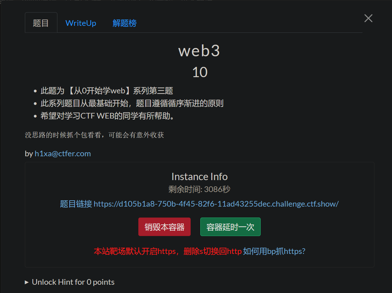Image resolution: width=392 pixels, height=293 pixels.
Task: Click the 剩余时间: 3086秒 countdown
Action: point(199,189)
